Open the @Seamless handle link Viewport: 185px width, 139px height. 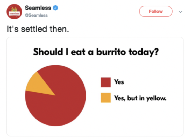[x=36, y=15]
